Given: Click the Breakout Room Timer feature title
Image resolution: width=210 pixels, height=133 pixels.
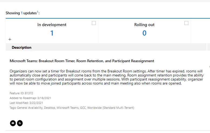Looking at the screenshot, I should 82,61.
